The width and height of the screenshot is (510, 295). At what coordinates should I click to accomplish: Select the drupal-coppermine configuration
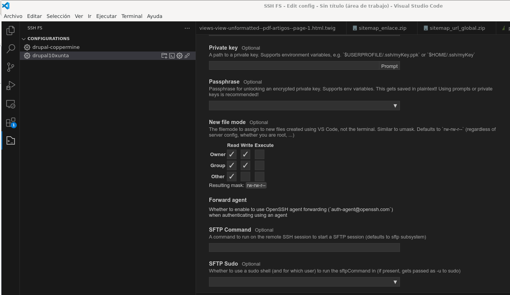click(56, 47)
